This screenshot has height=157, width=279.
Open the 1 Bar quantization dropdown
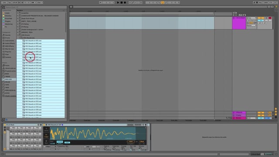click(39, 3)
